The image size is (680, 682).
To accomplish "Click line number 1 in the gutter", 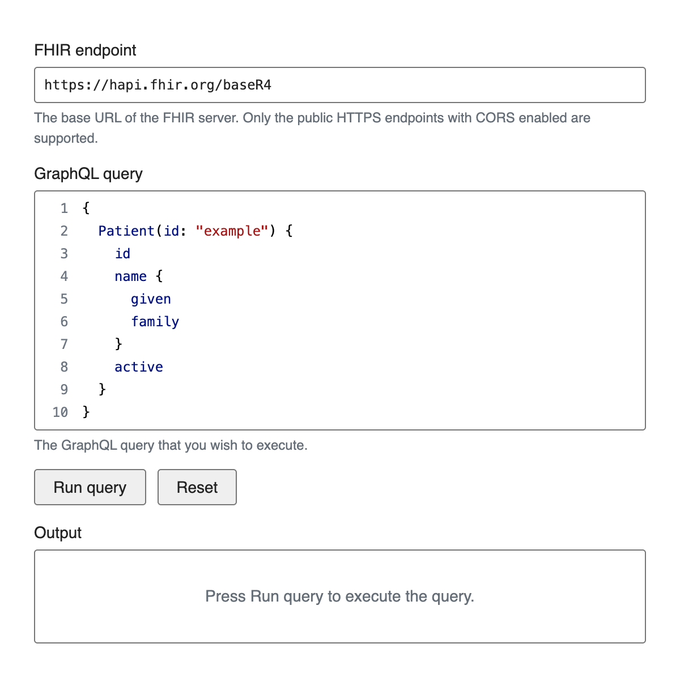I will (x=64, y=208).
